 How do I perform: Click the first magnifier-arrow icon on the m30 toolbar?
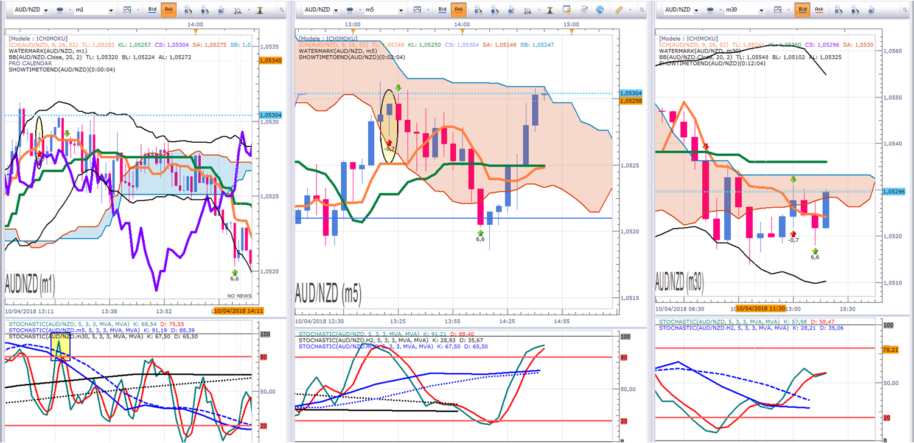[x=838, y=10]
